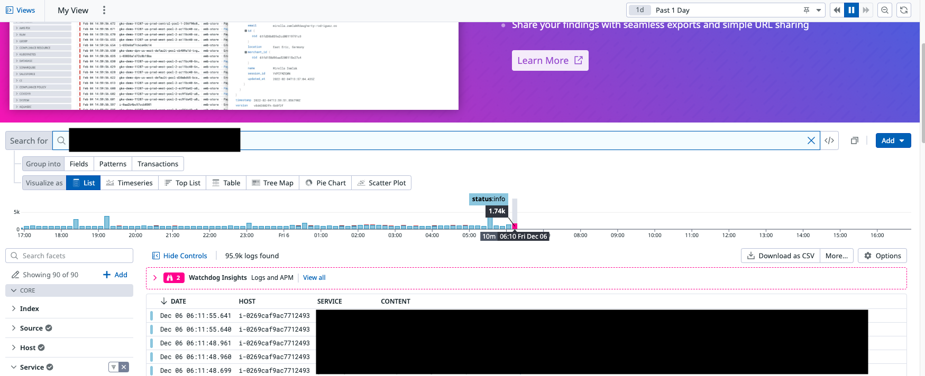925x376 pixels.
Task: Click the HOST column header
Action: (x=247, y=302)
